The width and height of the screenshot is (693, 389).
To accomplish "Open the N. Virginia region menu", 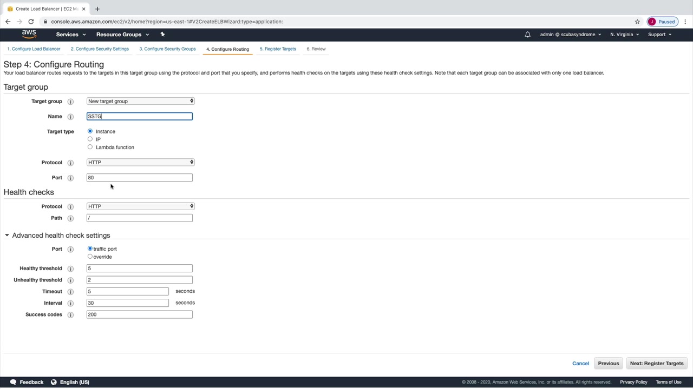I will [x=624, y=35].
